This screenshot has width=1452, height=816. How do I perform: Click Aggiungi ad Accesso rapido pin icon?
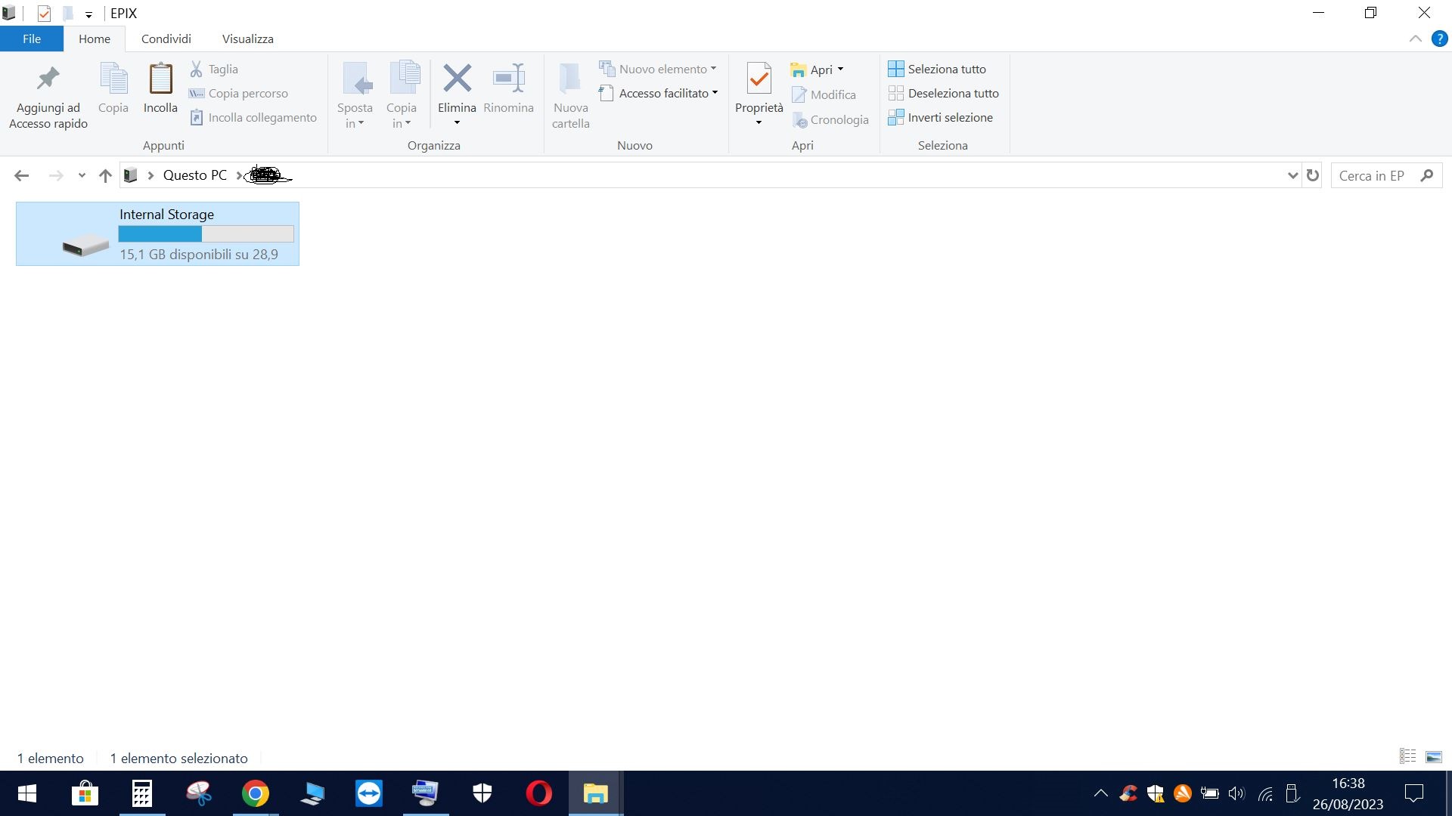pyautogui.click(x=48, y=79)
